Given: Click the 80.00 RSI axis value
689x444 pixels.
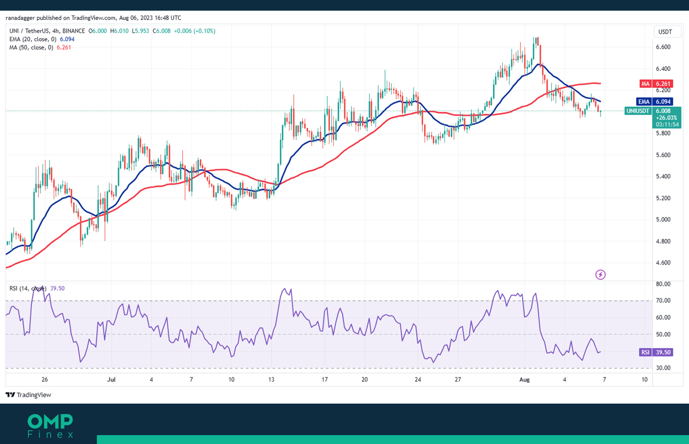Looking at the screenshot, I should [x=663, y=284].
